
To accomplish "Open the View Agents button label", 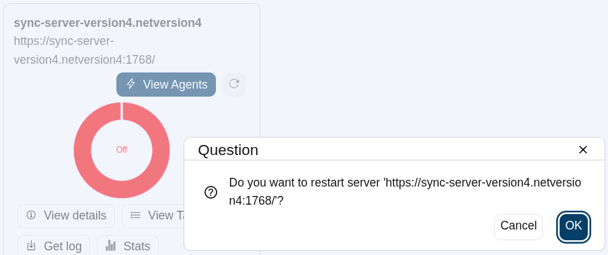I will click(176, 85).
